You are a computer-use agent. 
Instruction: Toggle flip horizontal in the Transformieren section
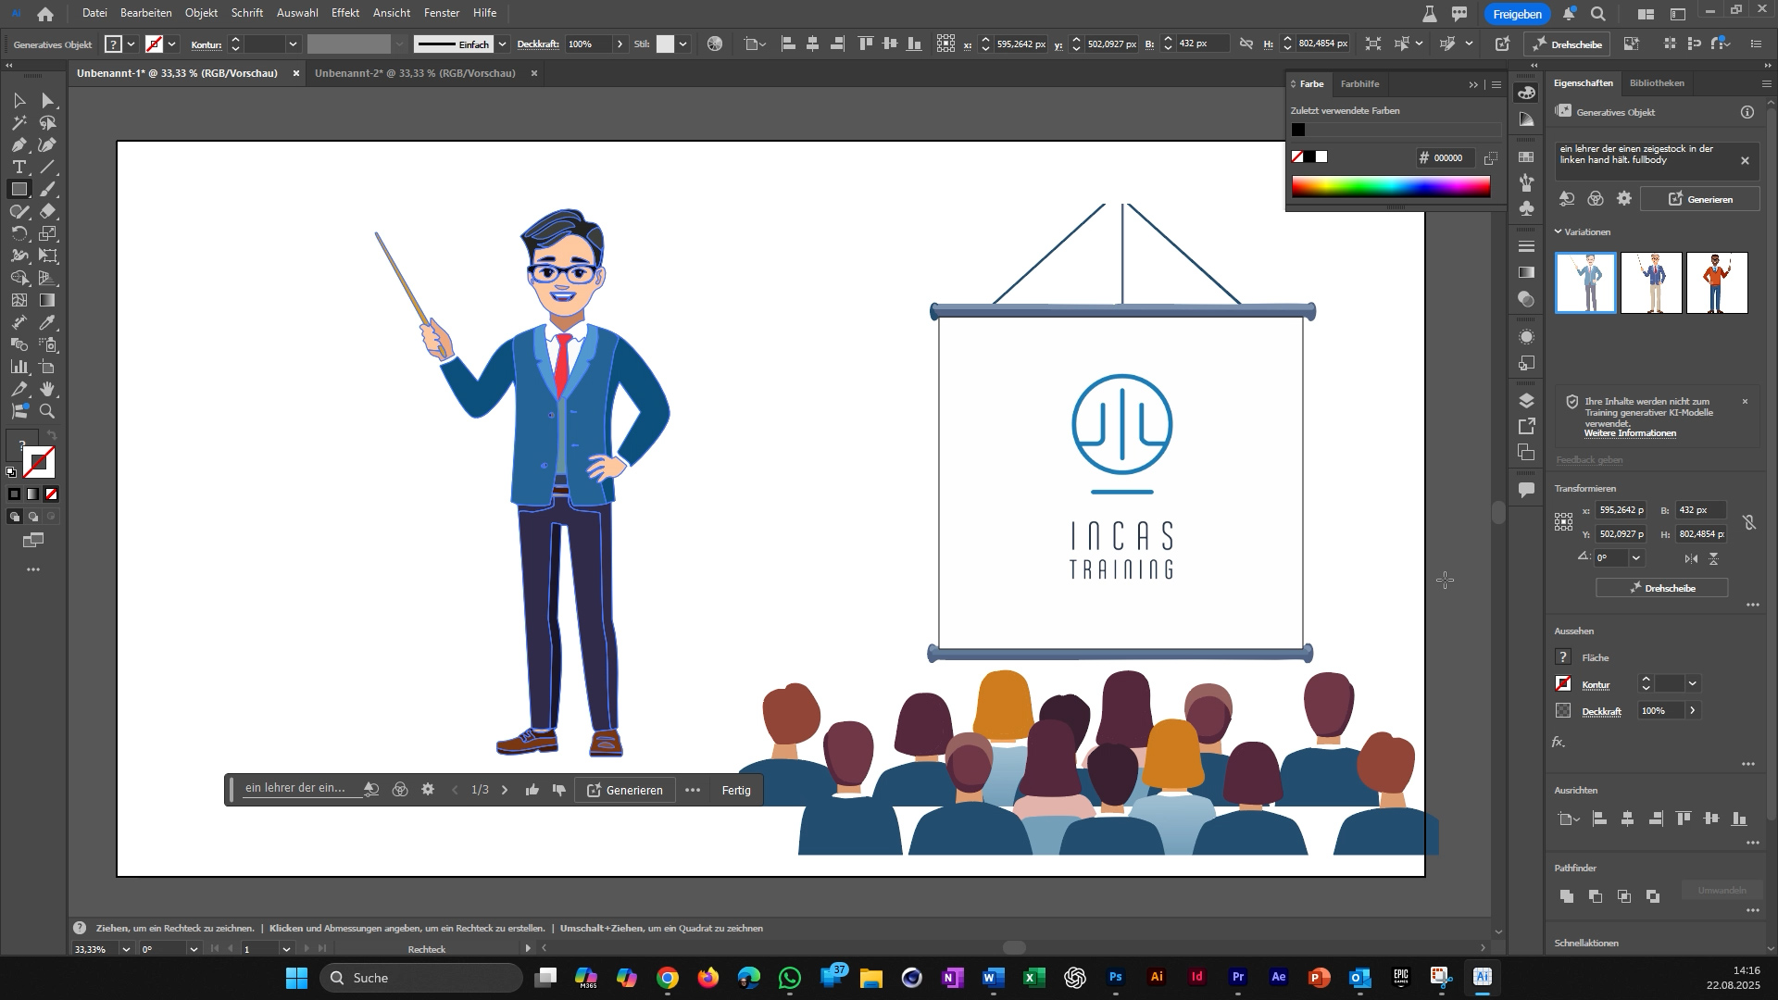point(1692,558)
